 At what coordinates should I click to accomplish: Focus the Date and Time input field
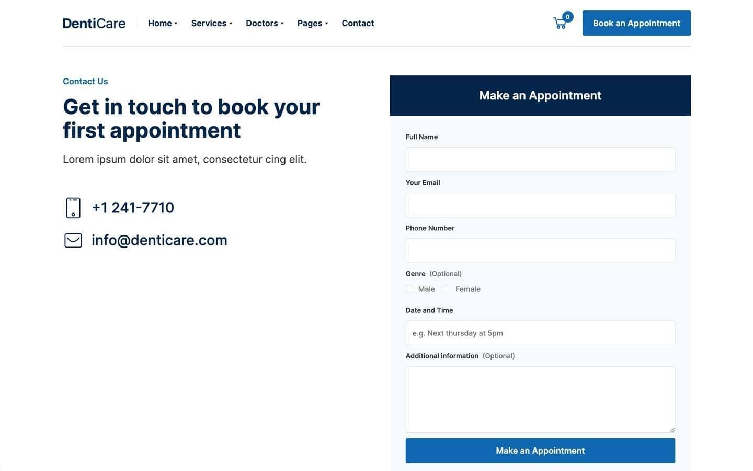(x=540, y=333)
